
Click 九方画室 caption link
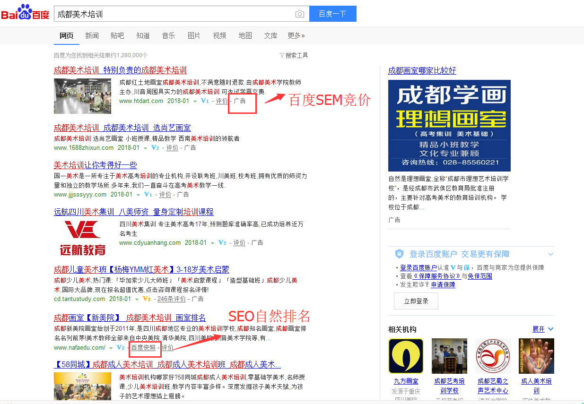click(406, 381)
